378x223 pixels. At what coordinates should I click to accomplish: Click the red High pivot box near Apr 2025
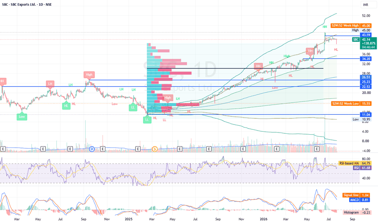pyautogui.click(x=168, y=98)
